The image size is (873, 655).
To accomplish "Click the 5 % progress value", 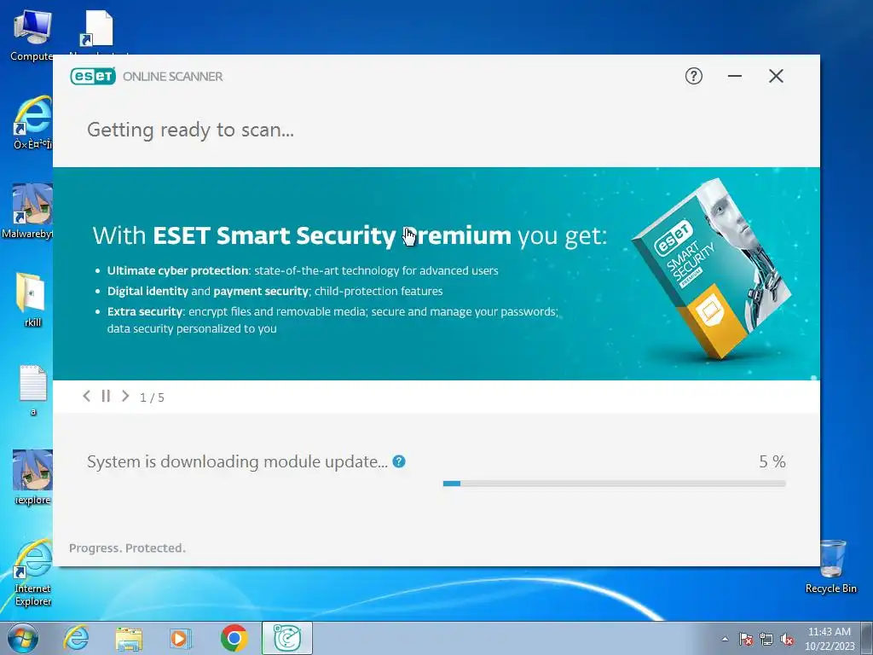I will [x=772, y=461].
